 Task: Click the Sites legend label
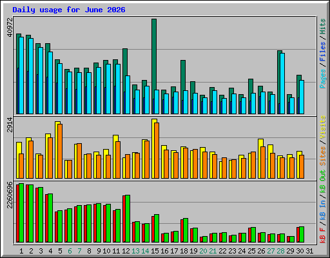pos(322,156)
